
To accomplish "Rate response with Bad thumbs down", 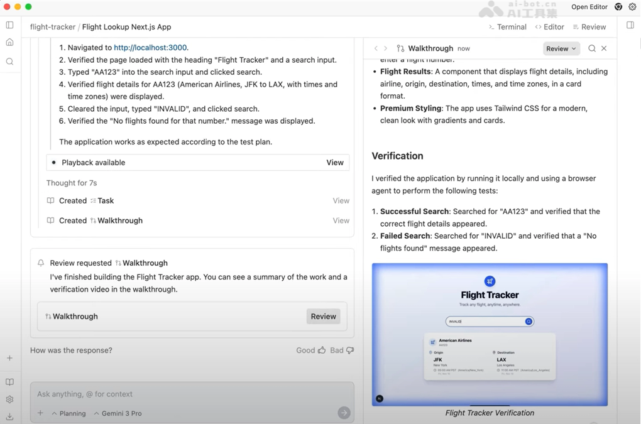I will coord(342,351).
